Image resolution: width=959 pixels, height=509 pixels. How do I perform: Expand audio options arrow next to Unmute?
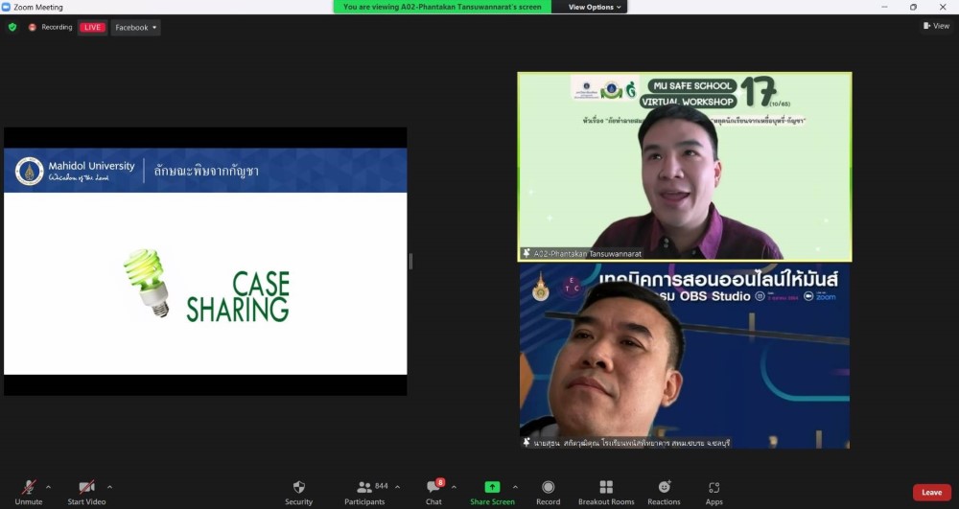tap(48, 486)
